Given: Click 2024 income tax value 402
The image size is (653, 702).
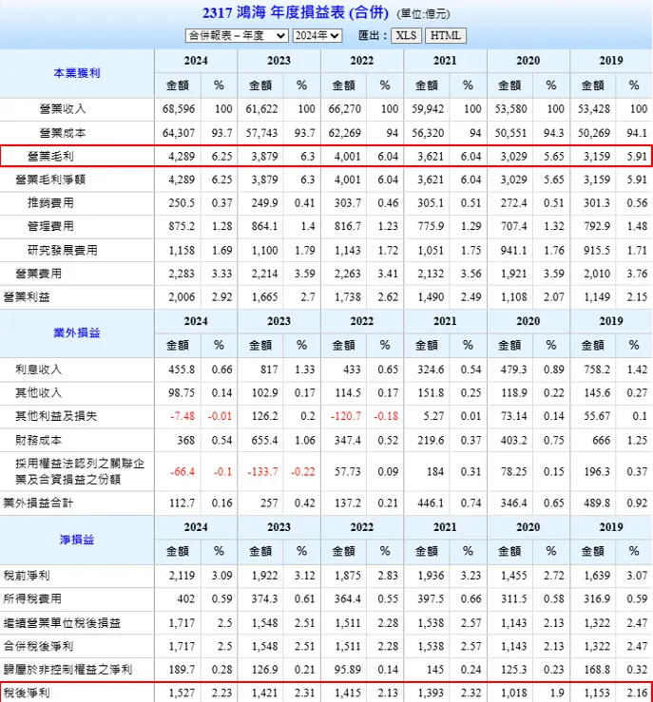Looking at the screenshot, I should (186, 598).
